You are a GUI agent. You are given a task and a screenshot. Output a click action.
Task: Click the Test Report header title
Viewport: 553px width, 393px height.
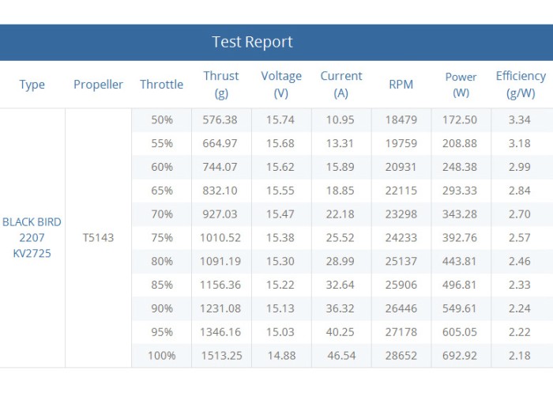tap(252, 42)
